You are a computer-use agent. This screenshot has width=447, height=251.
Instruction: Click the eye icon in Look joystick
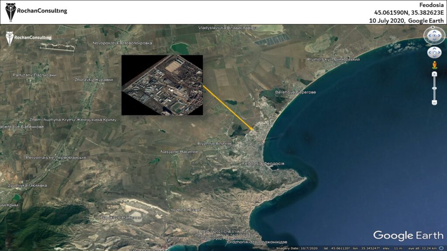click(434, 36)
